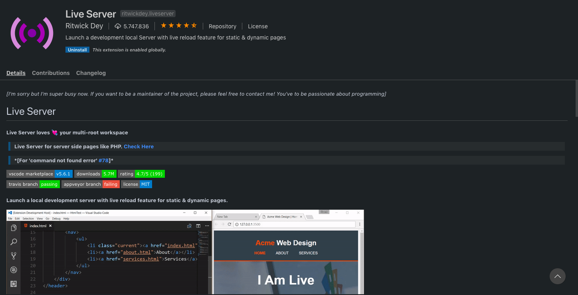The image size is (578, 295).
Task: Click the Extensions icon at the sidebar bottom
Action: coord(13,284)
